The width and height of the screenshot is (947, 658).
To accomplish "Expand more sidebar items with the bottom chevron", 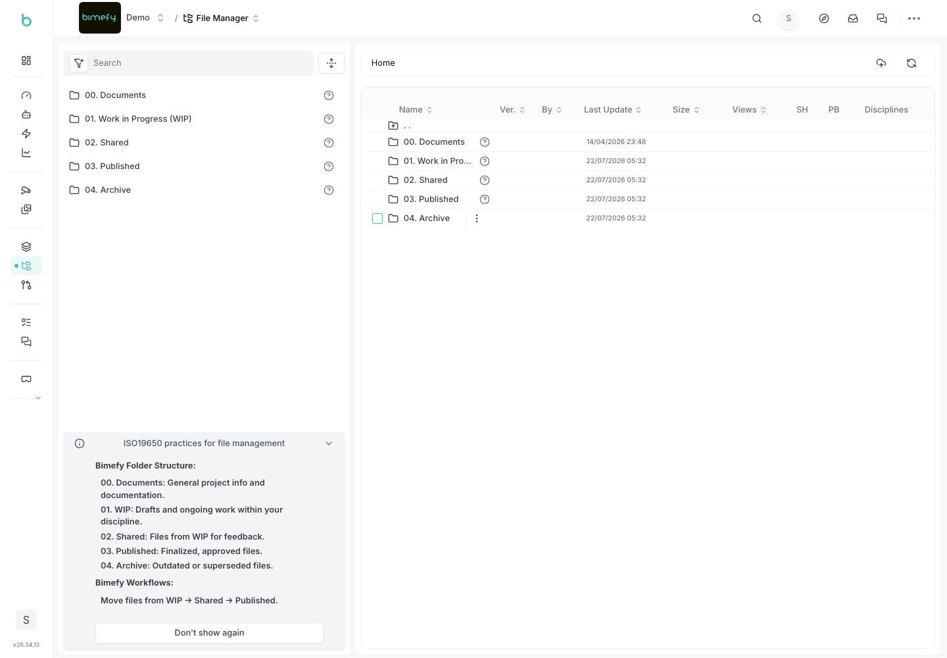I will click(x=38, y=398).
